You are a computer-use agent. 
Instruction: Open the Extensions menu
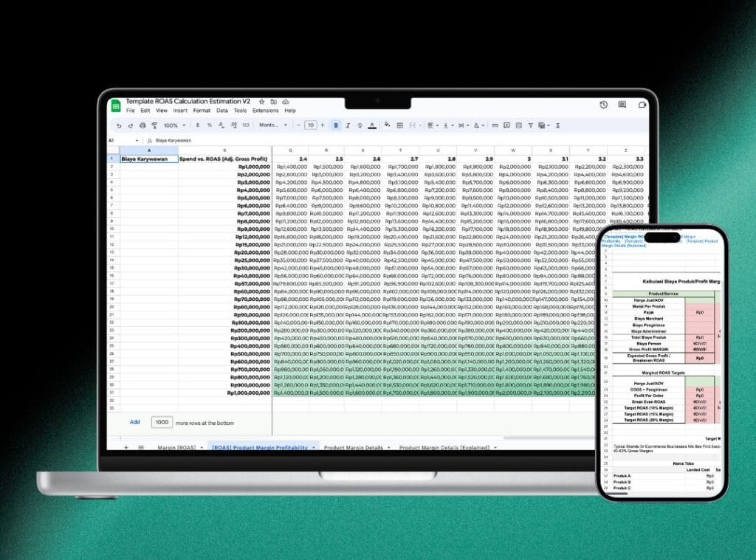pyautogui.click(x=265, y=111)
